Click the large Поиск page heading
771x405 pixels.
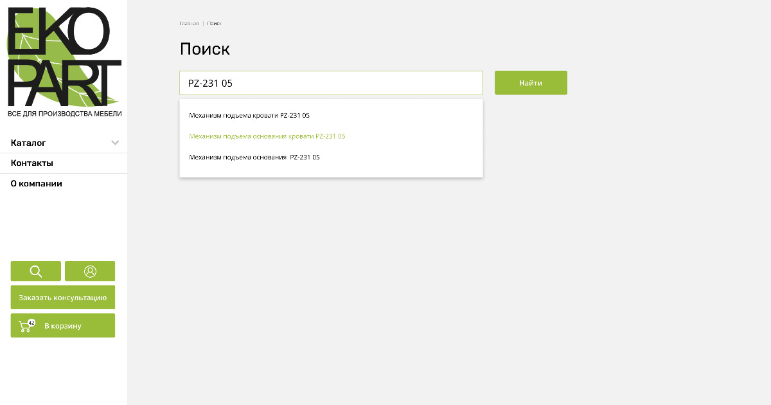point(205,49)
